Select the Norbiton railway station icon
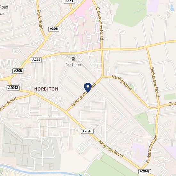Viewport: 176px width, 176px height. [73, 59]
